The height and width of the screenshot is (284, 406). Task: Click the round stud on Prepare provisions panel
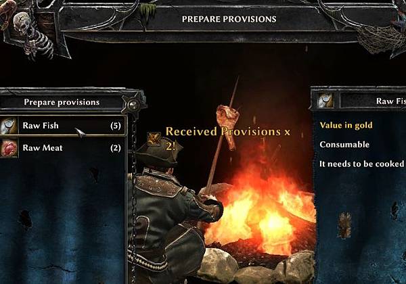[133, 104]
